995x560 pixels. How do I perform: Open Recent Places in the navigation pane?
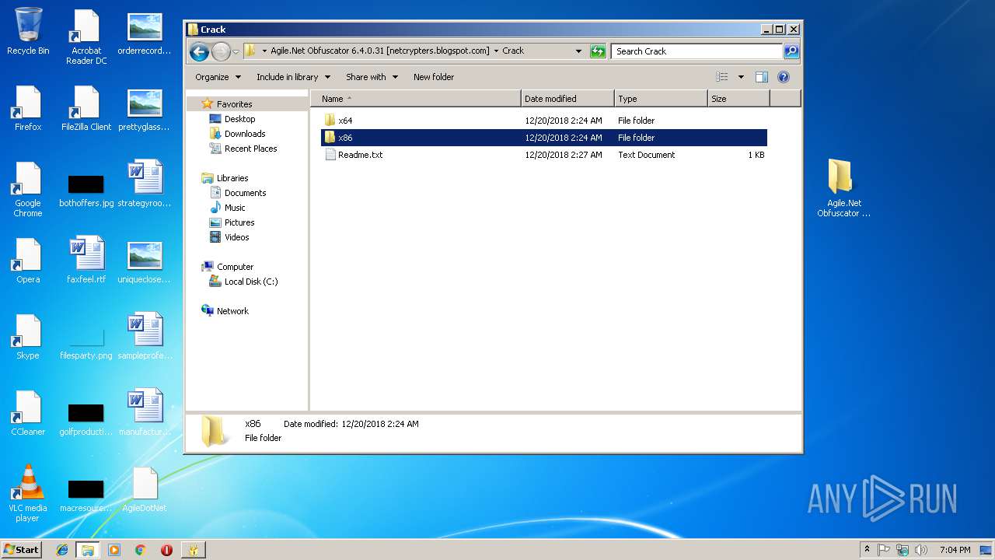pos(250,149)
